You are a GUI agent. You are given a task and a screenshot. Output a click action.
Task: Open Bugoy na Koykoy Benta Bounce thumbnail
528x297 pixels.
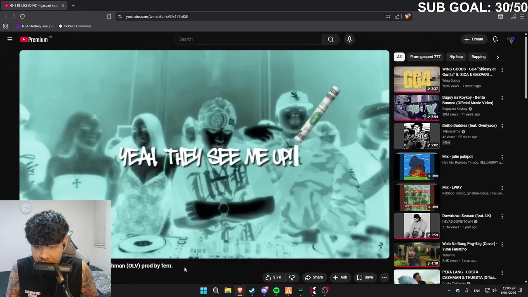tap(417, 107)
